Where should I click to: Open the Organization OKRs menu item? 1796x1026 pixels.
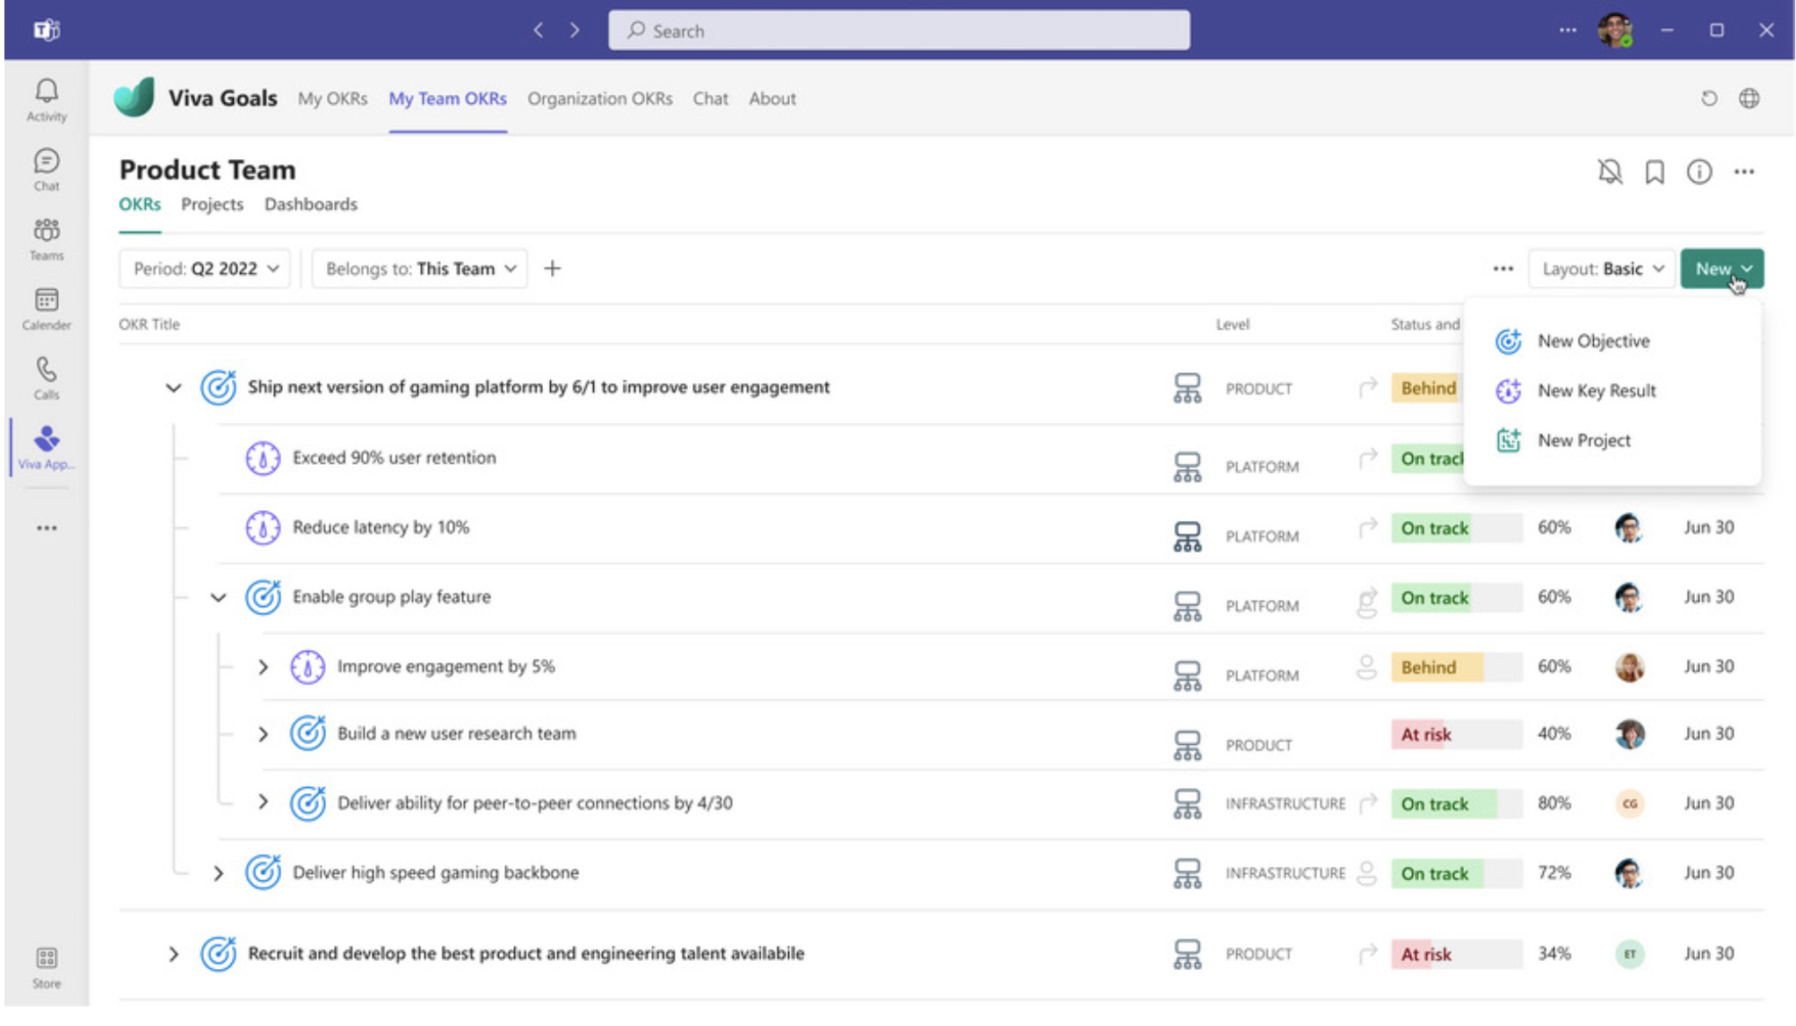[x=599, y=98]
